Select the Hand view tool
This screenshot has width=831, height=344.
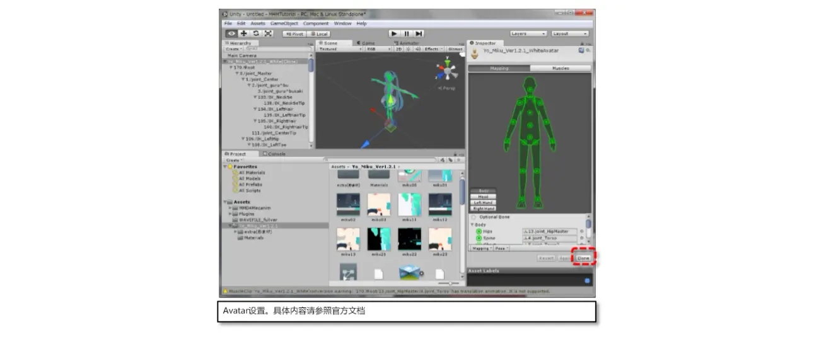(231, 33)
